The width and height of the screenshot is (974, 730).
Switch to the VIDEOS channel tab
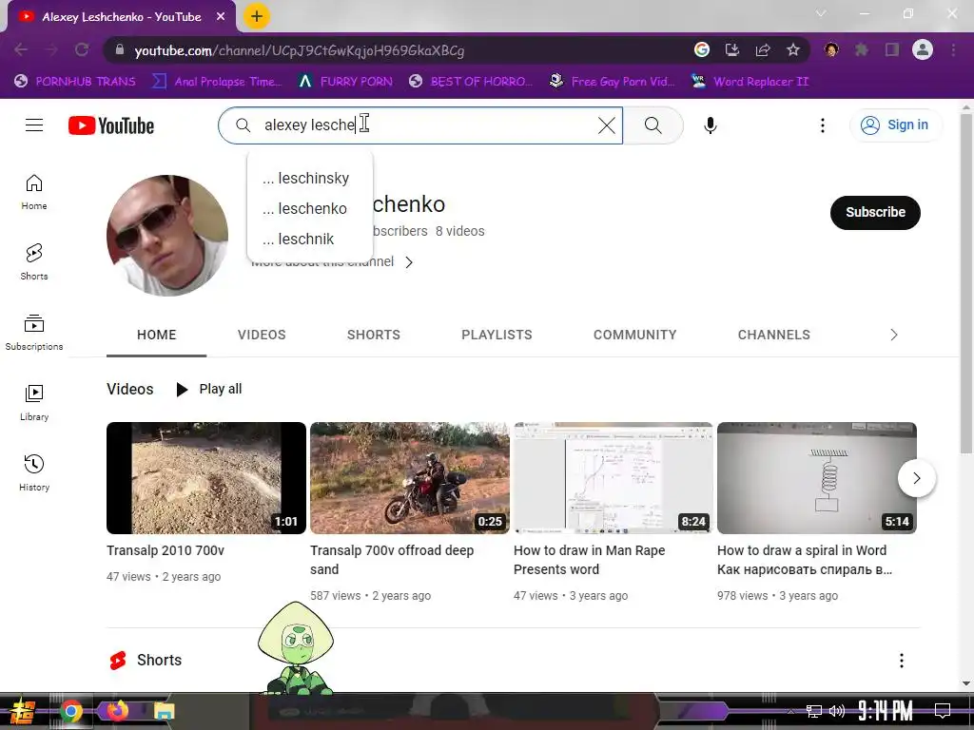pyautogui.click(x=262, y=336)
